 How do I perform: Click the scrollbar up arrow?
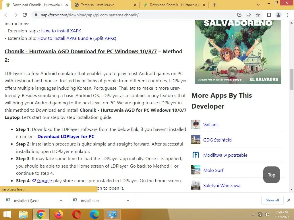click(x=291, y=23)
